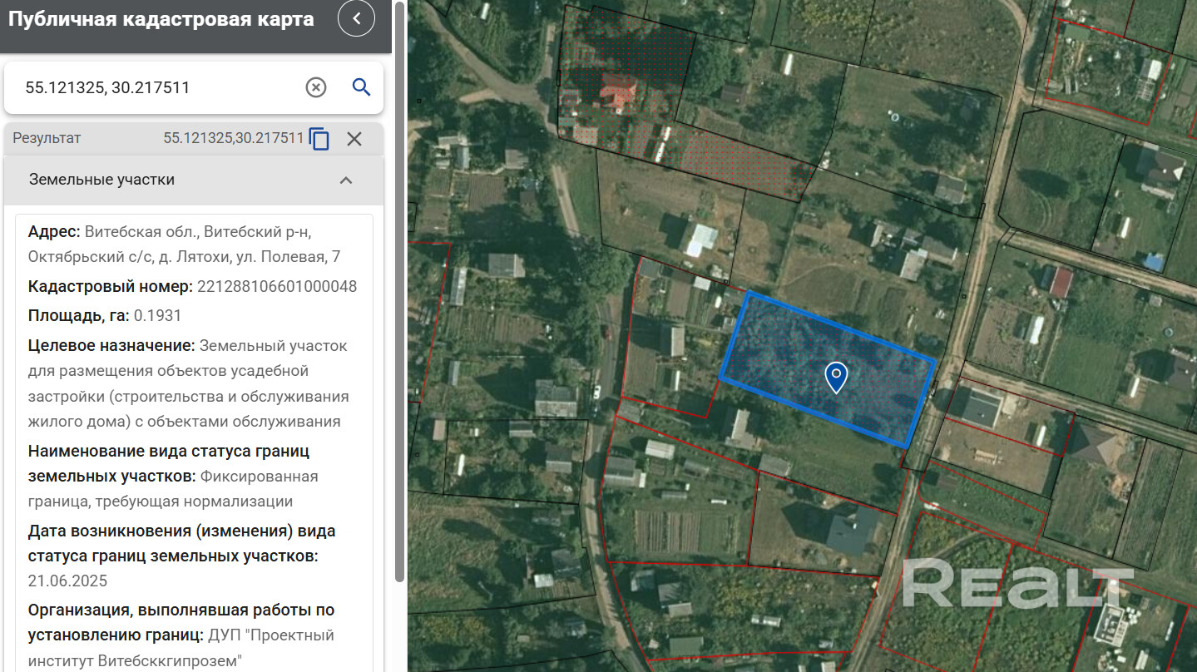Click the location pin marker on map
1197x672 pixels.
[835, 377]
